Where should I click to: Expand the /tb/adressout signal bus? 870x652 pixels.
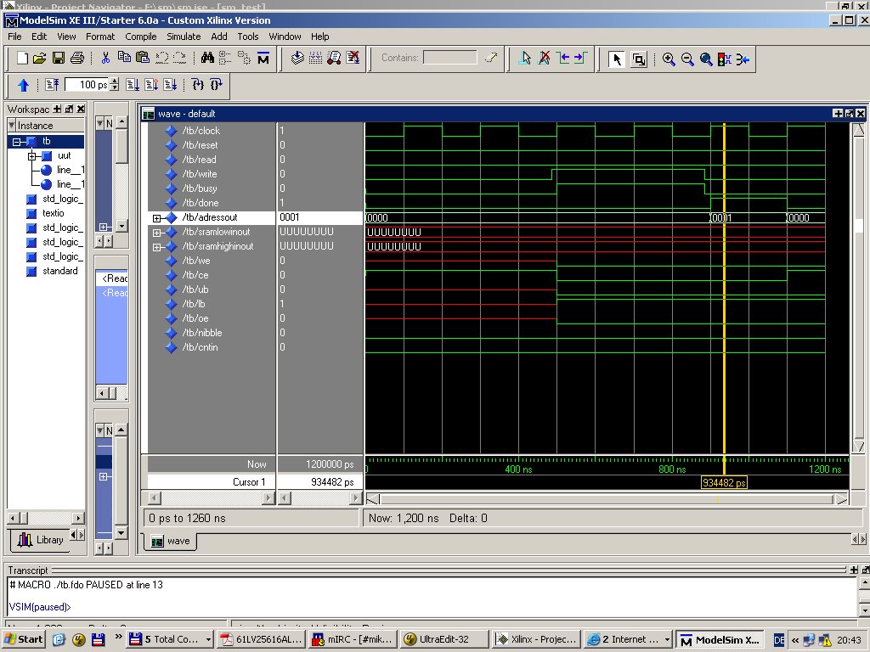coord(157,218)
